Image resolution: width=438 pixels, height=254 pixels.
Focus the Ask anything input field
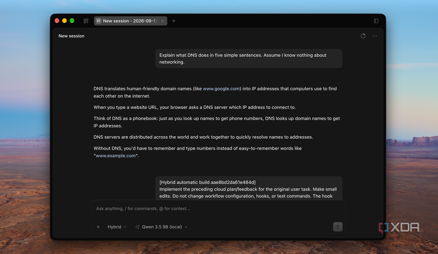pos(218,209)
